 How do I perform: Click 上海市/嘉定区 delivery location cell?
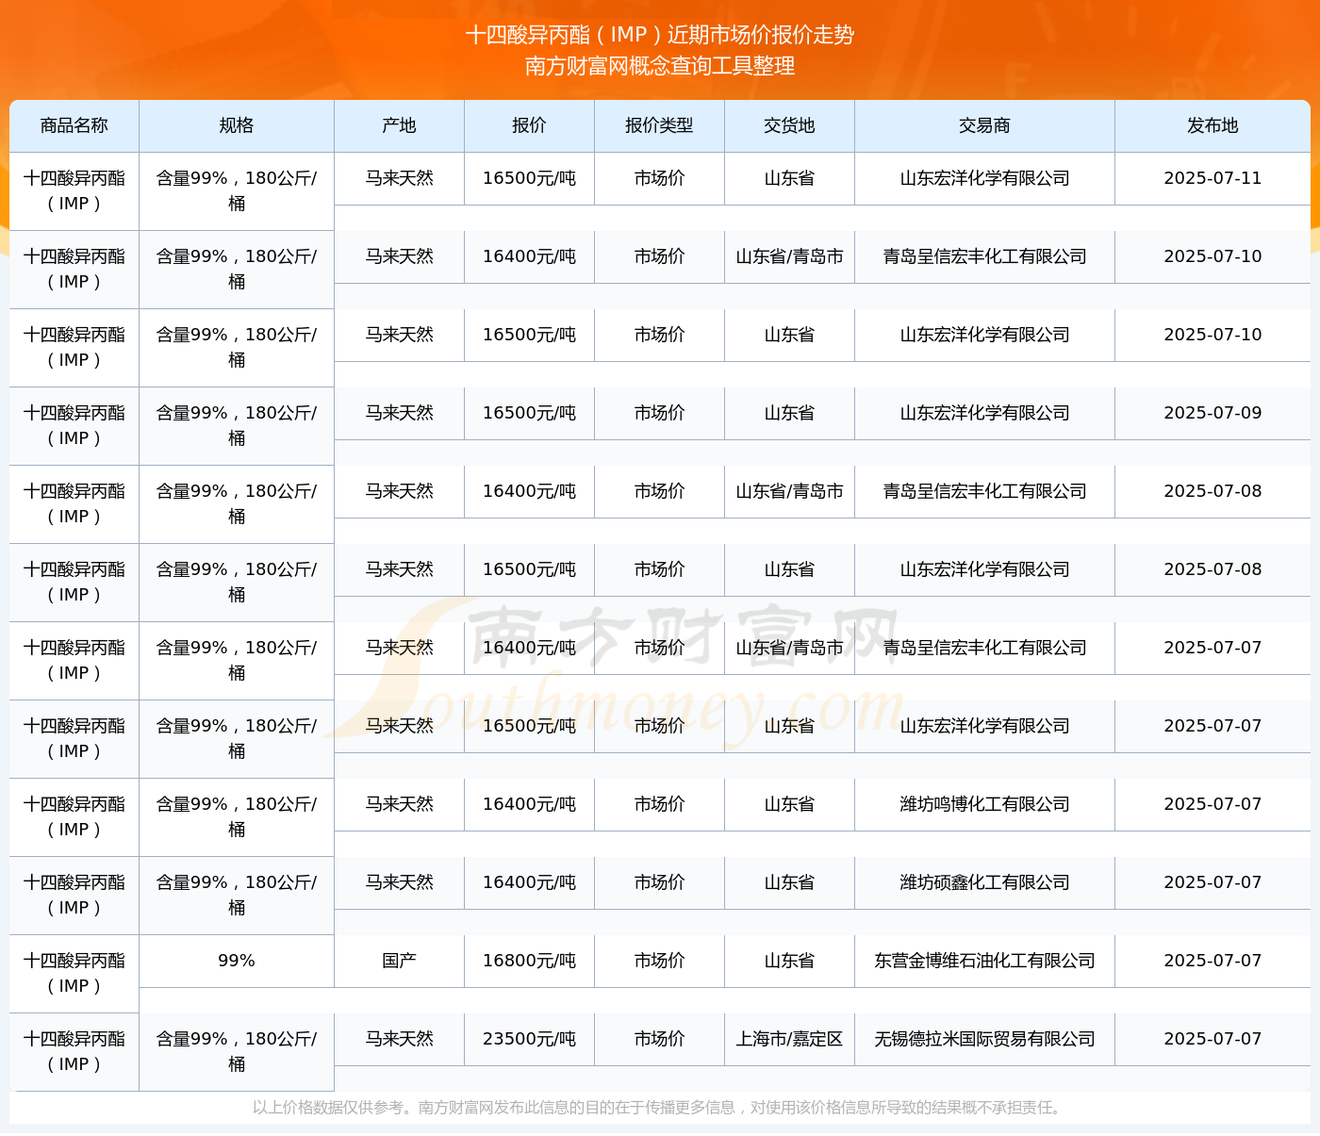pyautogui.click(x=790, y=1039)
